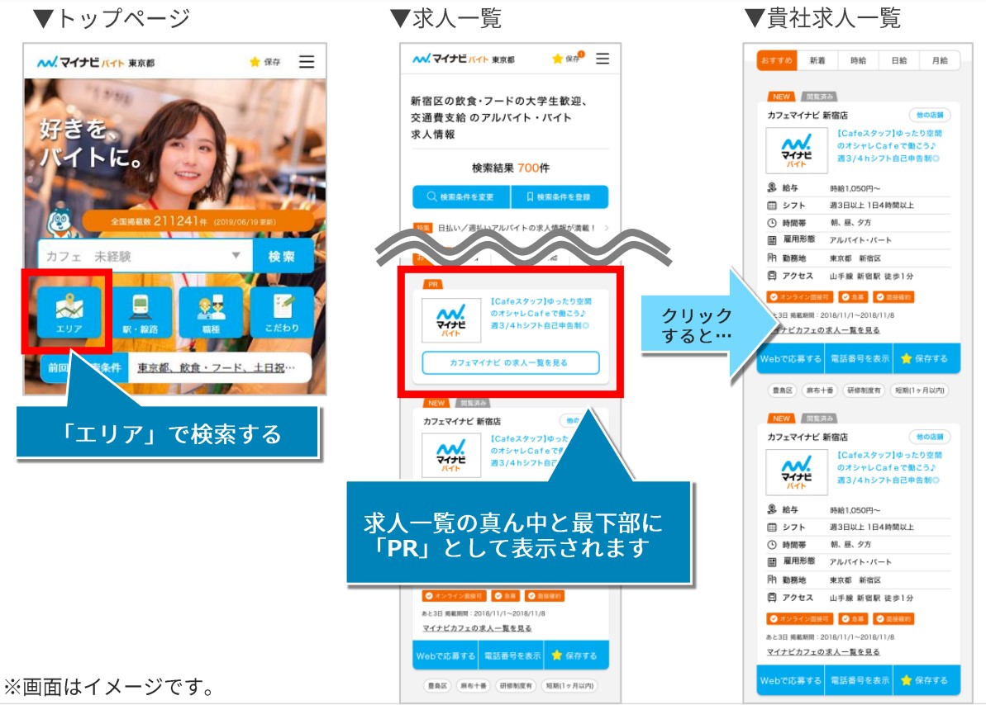Click the 時間帯 clock icon on upper 貴社求人一覧 card
This screenshot has width=986, height=705.
click(772, 222)
